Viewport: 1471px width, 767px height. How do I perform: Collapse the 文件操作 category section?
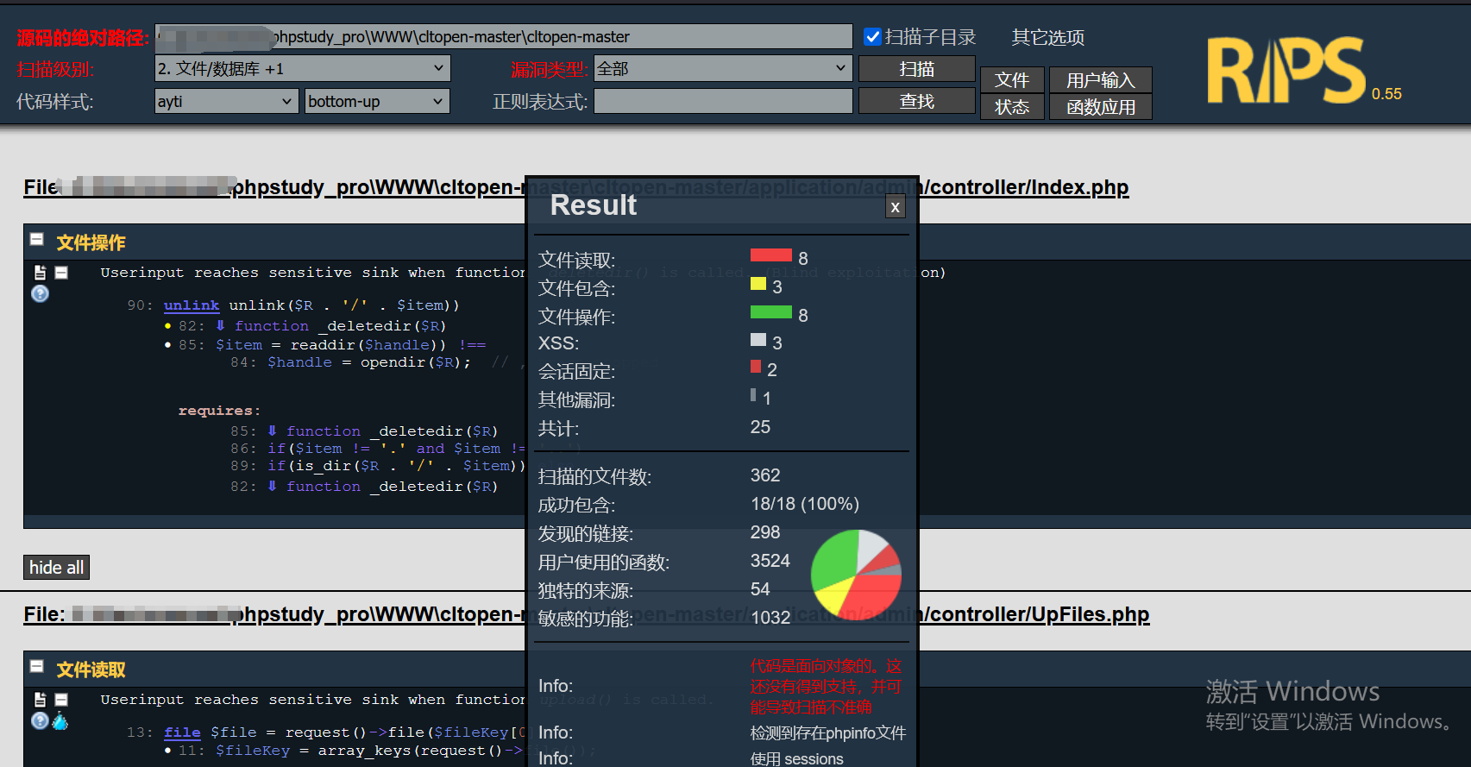pyautogui.click(x=37, y=240)
